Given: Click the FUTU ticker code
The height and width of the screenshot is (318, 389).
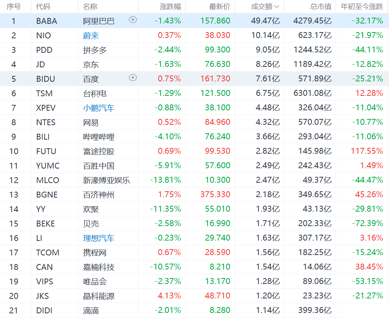Looking at the screenshot, I should coord(46,151).
